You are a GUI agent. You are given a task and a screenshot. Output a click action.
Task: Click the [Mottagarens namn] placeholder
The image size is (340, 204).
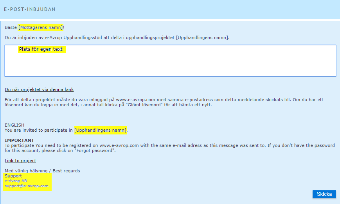[x=41, y=27]
